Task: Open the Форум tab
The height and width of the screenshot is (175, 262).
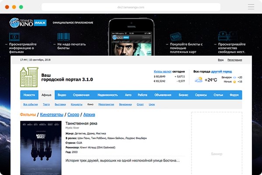Action: click(234, 95)
